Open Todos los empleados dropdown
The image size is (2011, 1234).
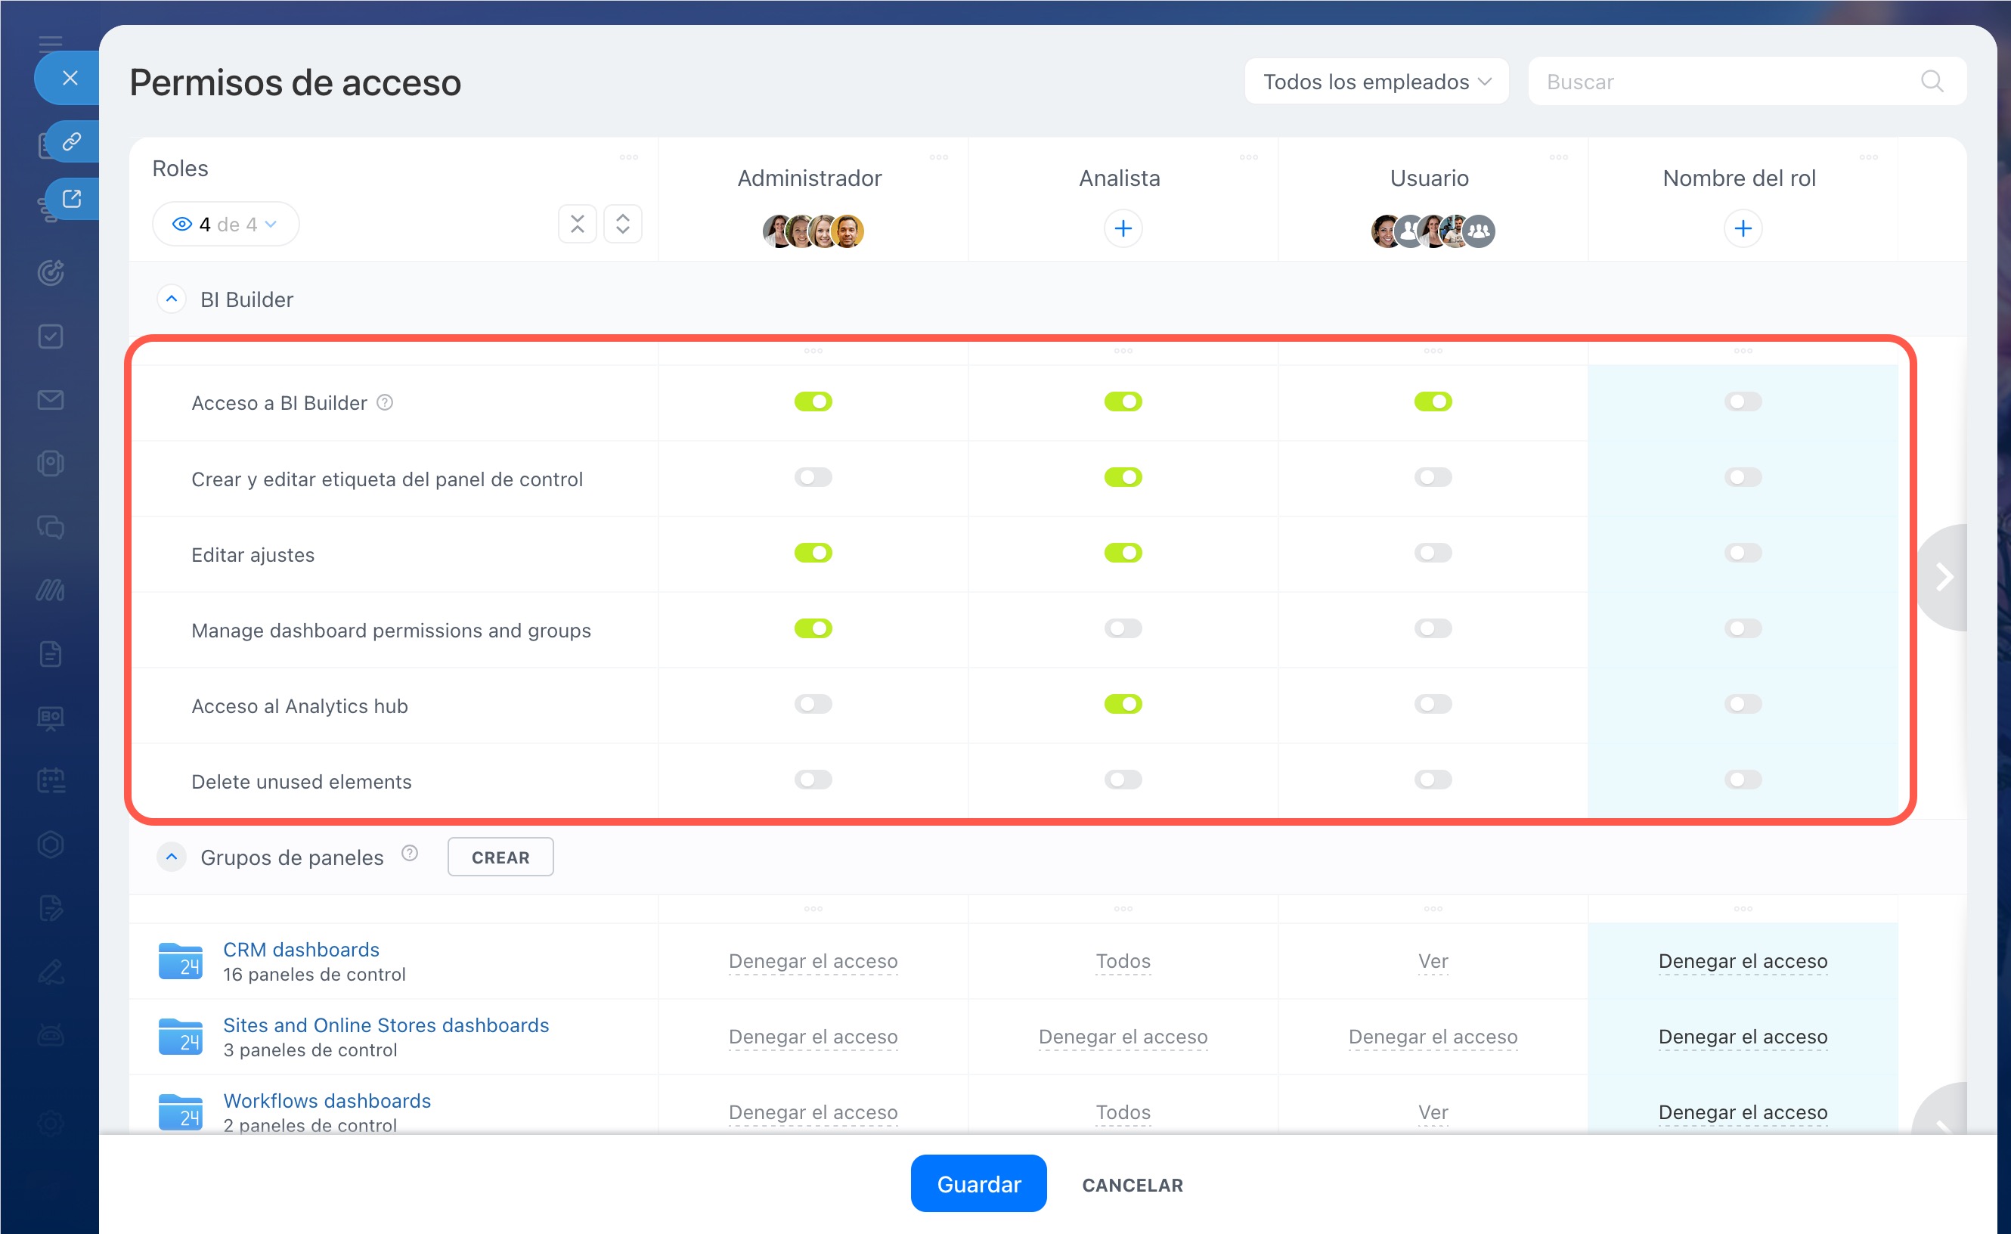1376,82
